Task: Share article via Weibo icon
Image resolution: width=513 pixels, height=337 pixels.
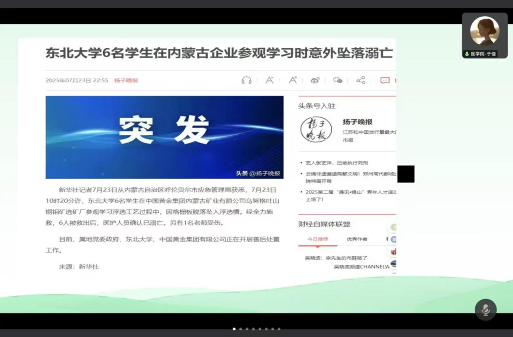Action: (x=315, y=80)
